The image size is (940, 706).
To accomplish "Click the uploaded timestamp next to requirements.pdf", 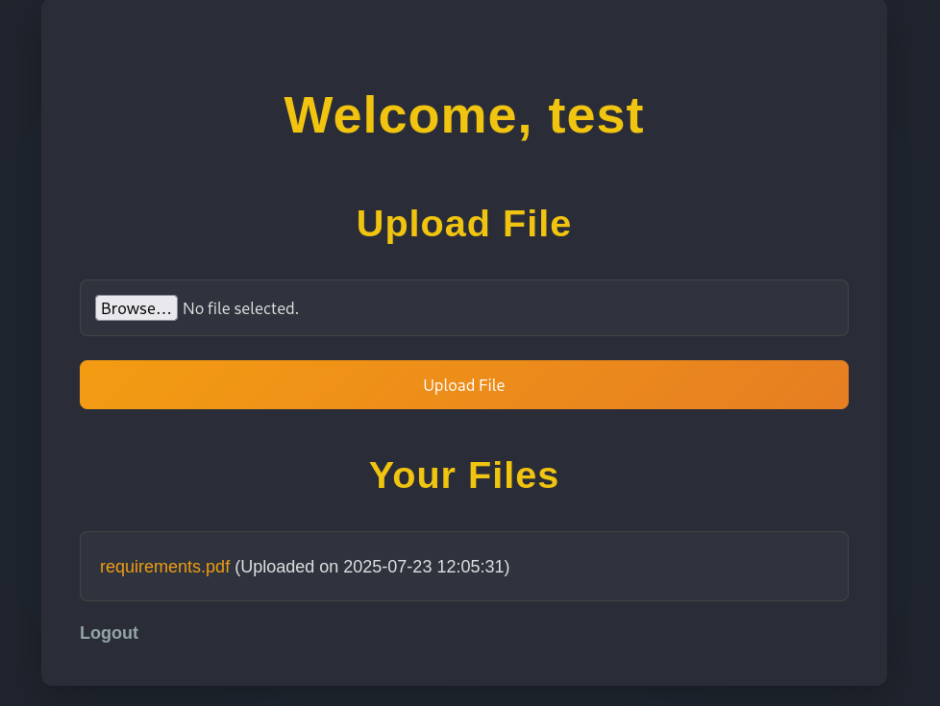I will [372, 567].
